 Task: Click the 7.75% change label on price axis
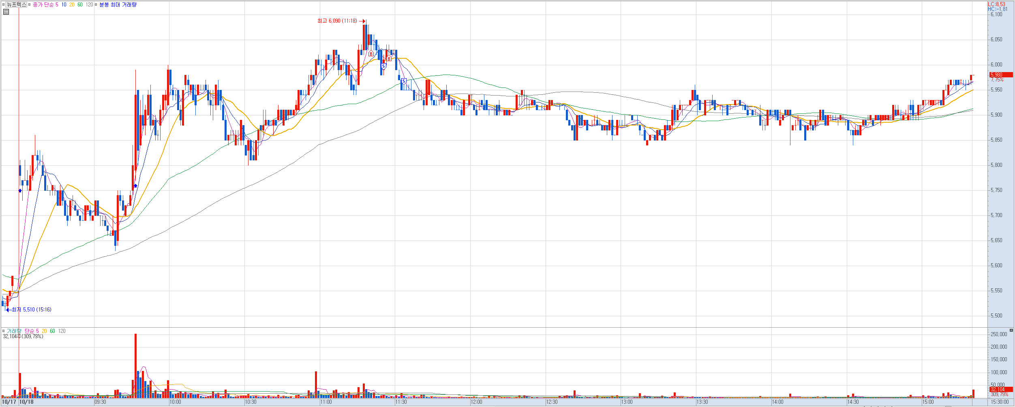pos(997,80)
